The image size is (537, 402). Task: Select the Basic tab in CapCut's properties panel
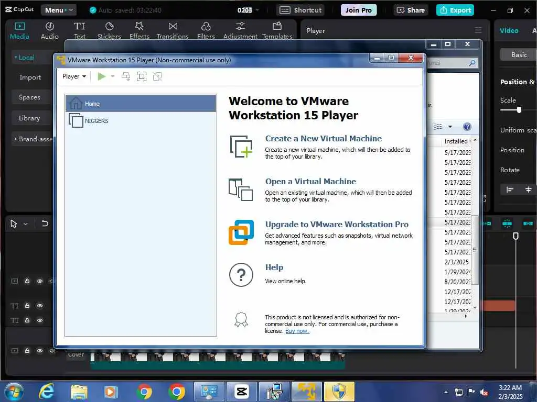[x=519, y=54]
